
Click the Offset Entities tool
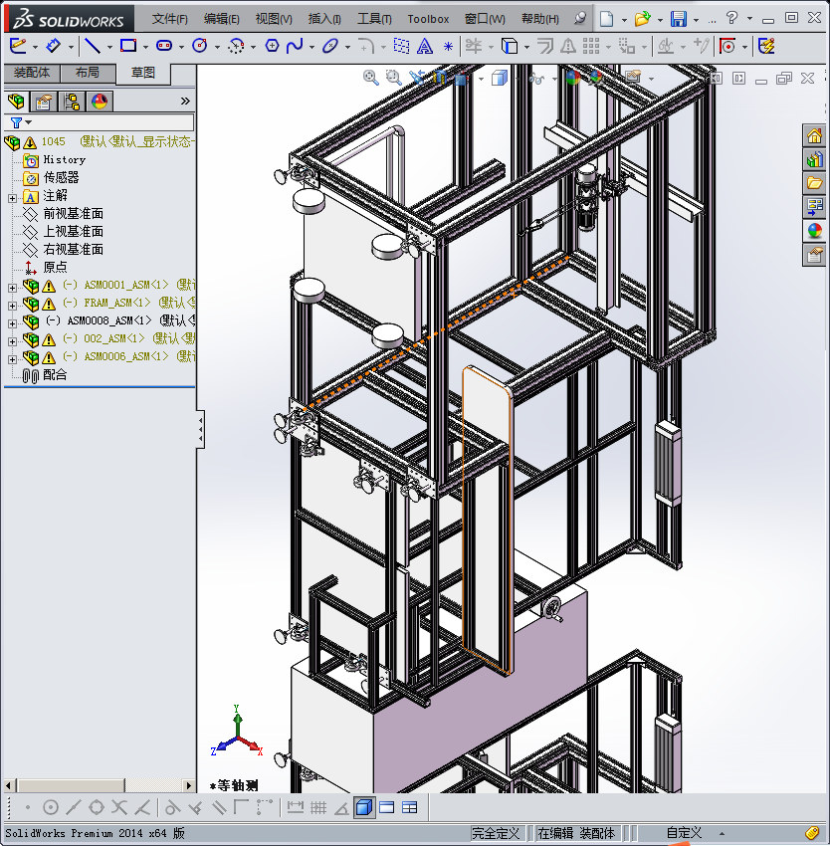(545, 46)
